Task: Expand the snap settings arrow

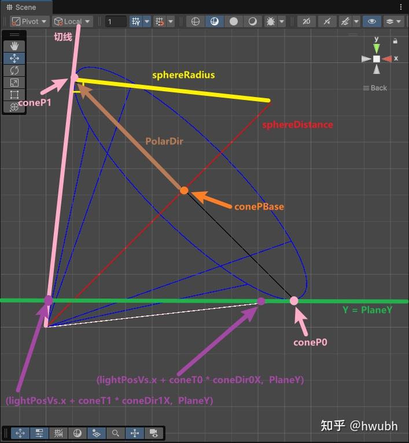Action: pyautogui.click(x=171, y=21)
